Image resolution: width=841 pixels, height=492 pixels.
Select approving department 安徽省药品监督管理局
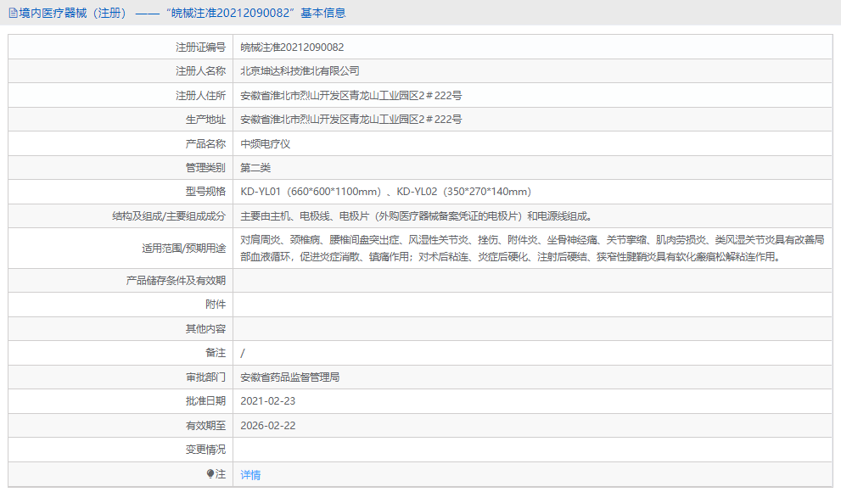click(x=289, y=377)
